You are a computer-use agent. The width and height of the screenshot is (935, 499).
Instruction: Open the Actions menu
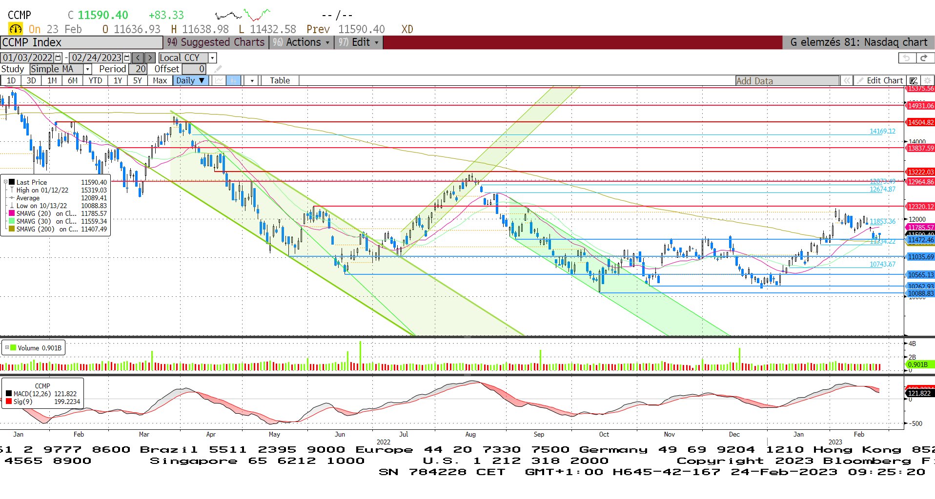click(x=301, y=42)
